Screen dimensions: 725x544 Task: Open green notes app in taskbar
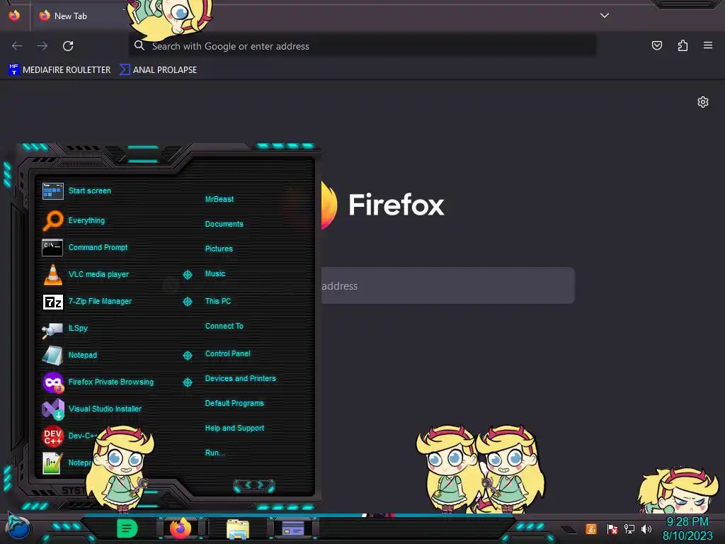point(127,528)
